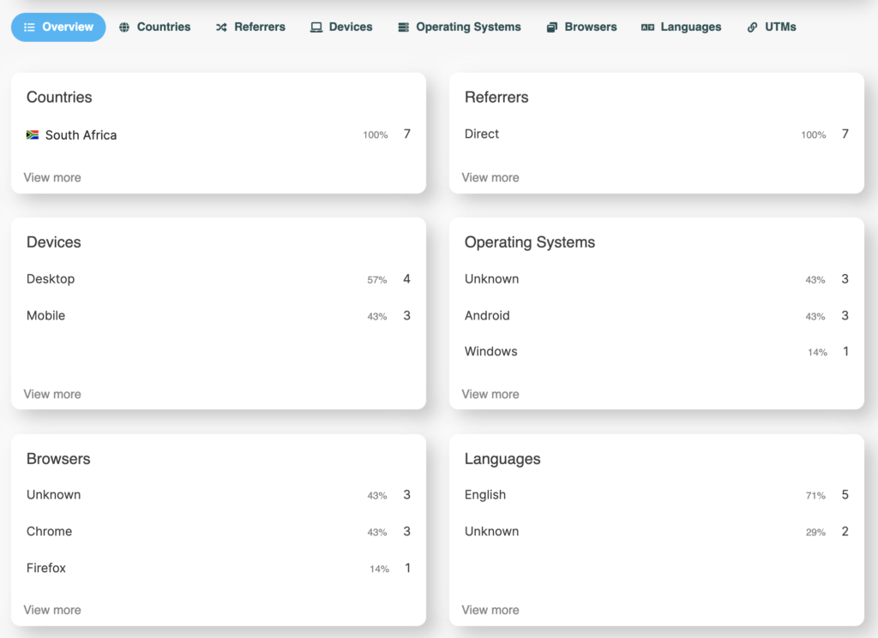Select the Mobile device entry
The height and width of the screenshot is (638, 878).
(x=219, y=316)
